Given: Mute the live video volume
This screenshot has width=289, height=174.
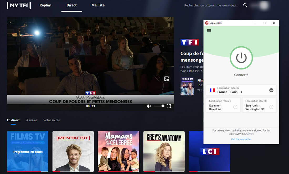Looking at the screenshot, I should click(148, 106).
